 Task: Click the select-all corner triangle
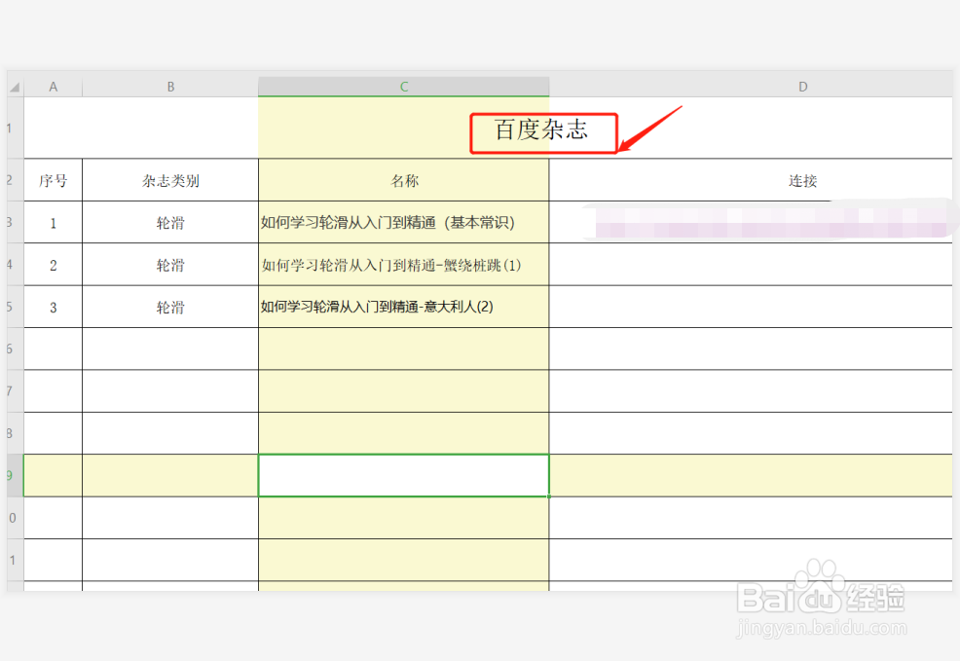pos(16,87)
